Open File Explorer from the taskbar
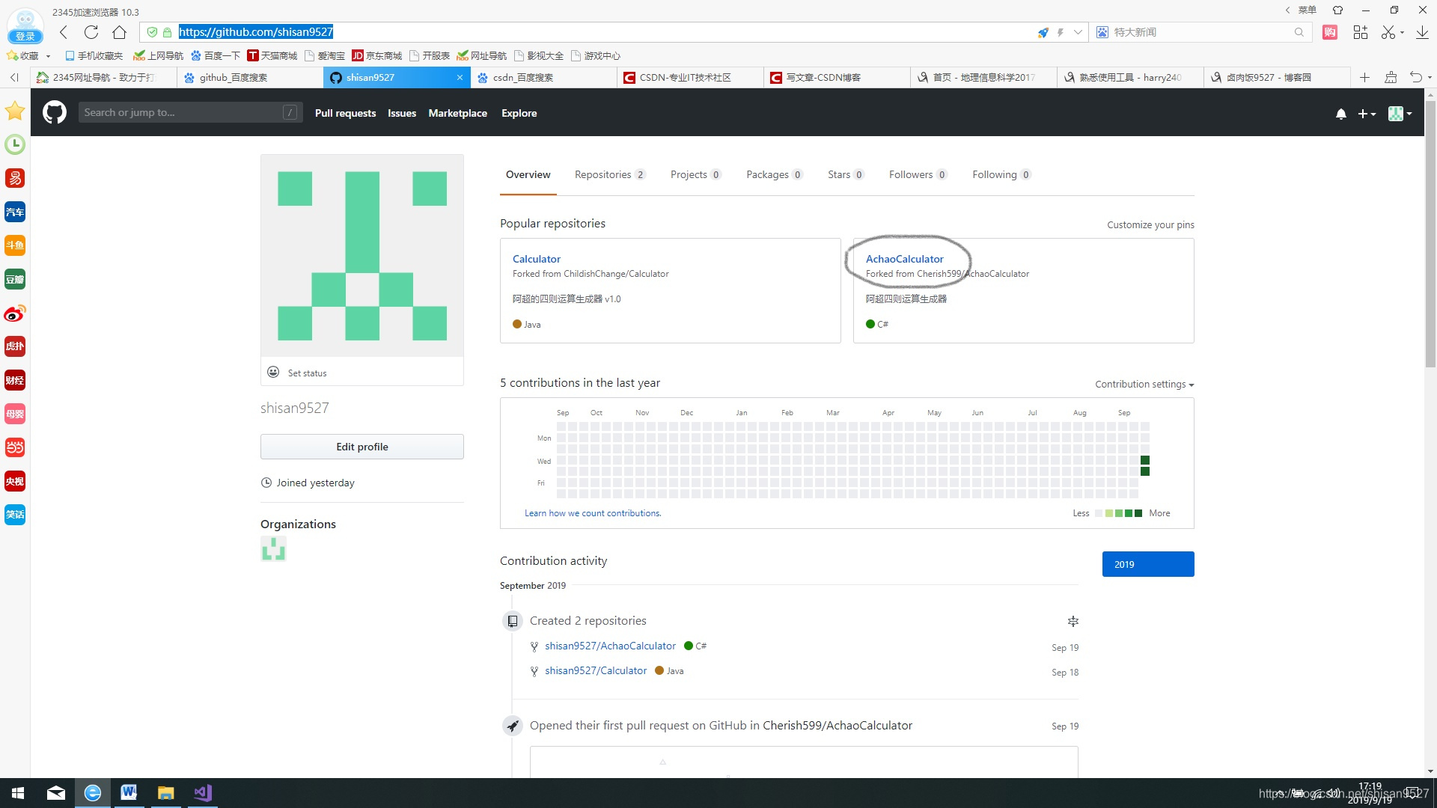Viewport: 1437px width, 808px height. pyautogui.click(x=165, y=793)
